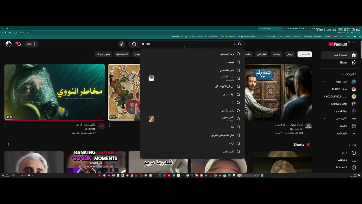This screenshot has height=204, width=362.
Task: Open Shorts shelf options menu
Action: (8, 144)
